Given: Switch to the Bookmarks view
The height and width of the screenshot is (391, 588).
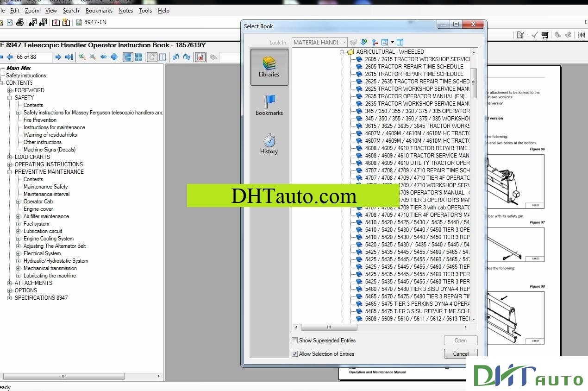Looking at the screenshot, I should (x=269, y=105).
